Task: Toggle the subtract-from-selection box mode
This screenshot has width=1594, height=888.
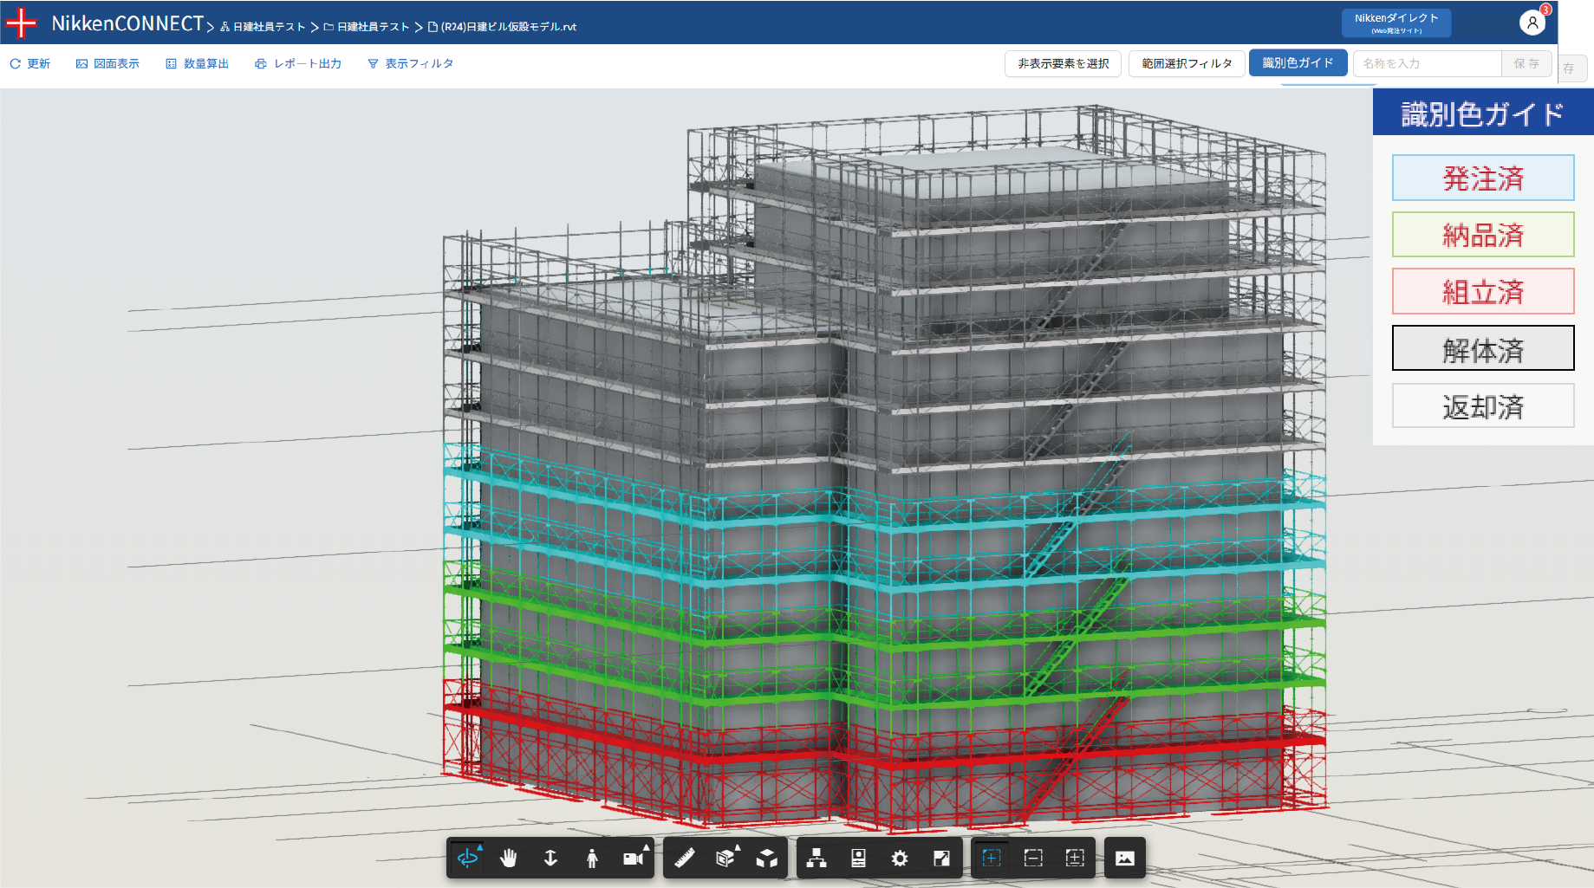Action: pyautogui.click(x=1033, y=858)
